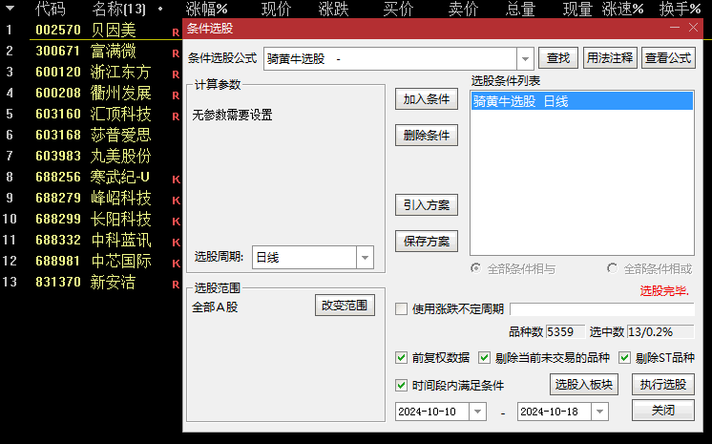Click the 选中数 13/0.2% field
This screenshot has width=712, height=444.
click(x=660, y=331)
